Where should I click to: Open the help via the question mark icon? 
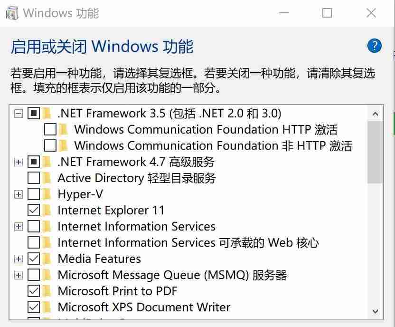tap(375, 46)
